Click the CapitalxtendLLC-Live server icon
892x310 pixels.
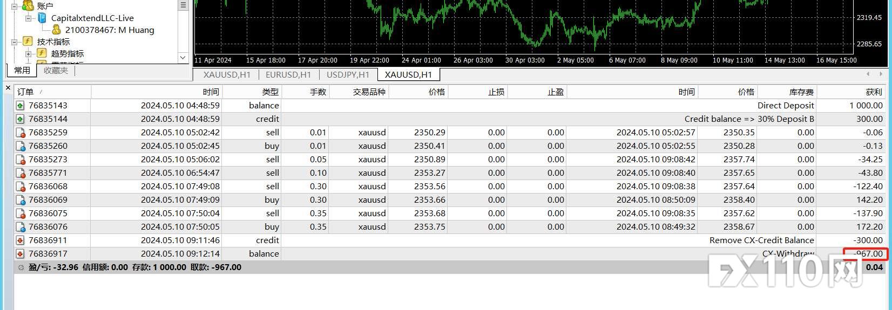pos(42,18)
